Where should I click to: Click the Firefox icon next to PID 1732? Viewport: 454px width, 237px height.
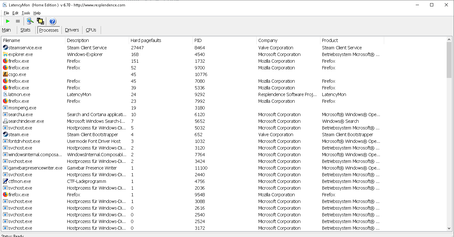coord(5,61)
